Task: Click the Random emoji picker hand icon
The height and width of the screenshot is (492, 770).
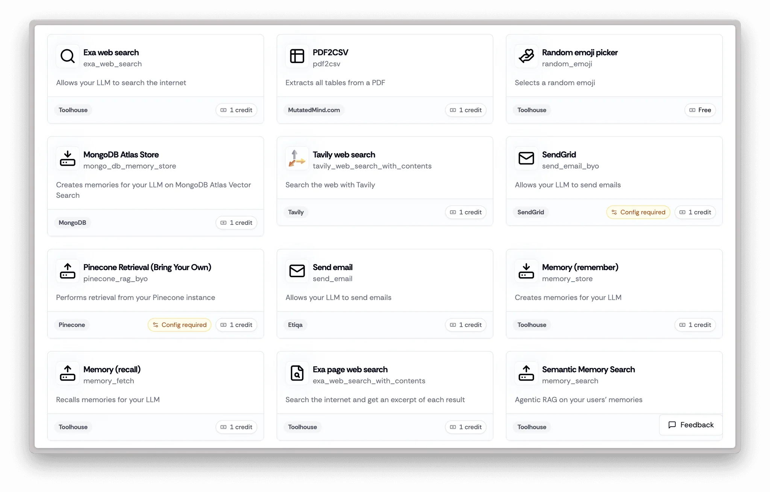Action: (x=526, y=56)
